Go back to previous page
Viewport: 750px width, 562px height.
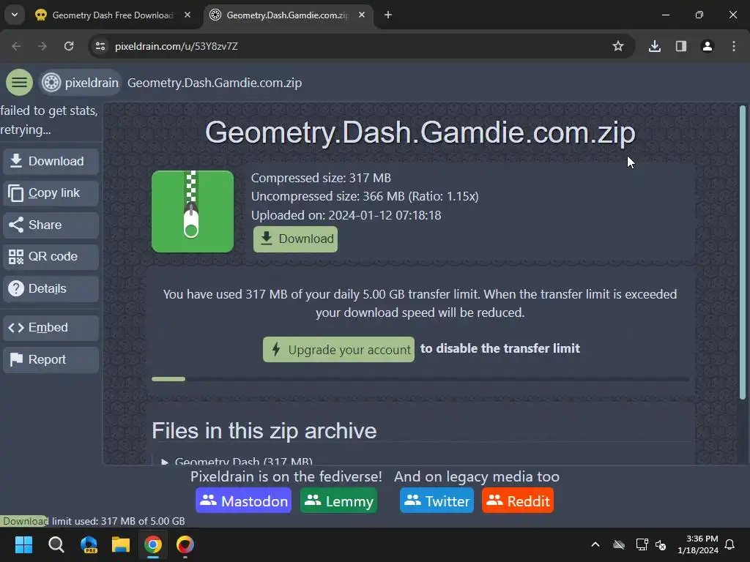(x=16, y=46)
